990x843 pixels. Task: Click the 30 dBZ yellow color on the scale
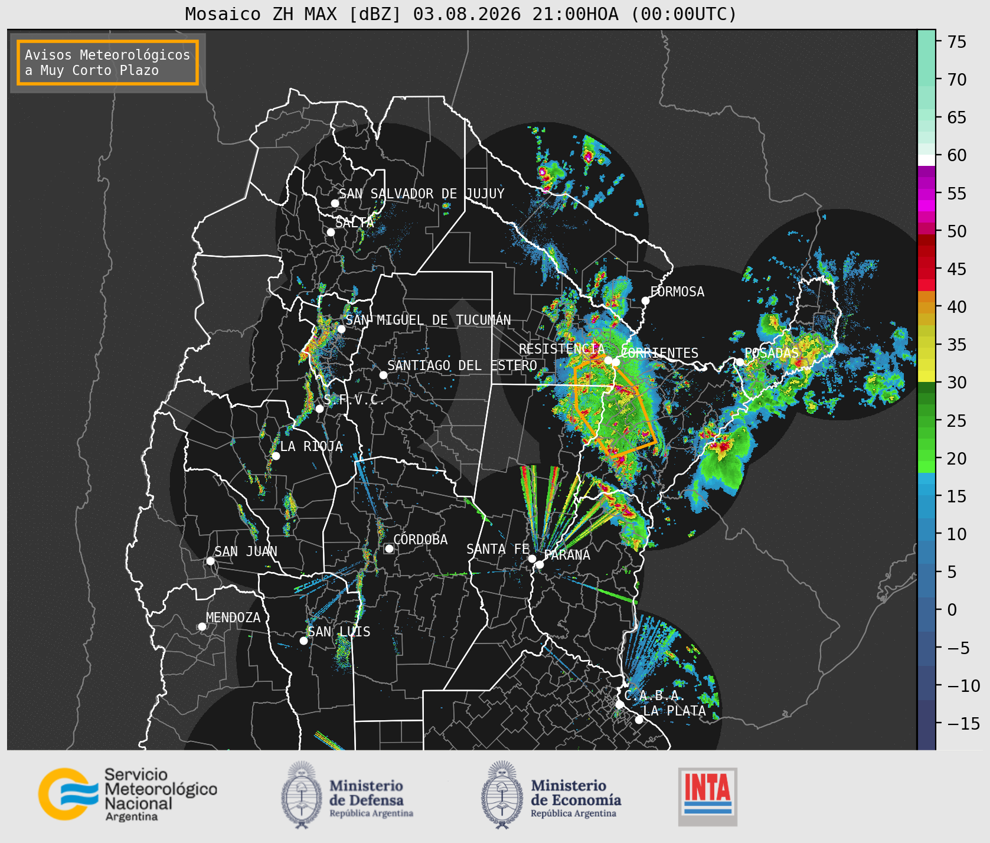[x=926, y=377]
